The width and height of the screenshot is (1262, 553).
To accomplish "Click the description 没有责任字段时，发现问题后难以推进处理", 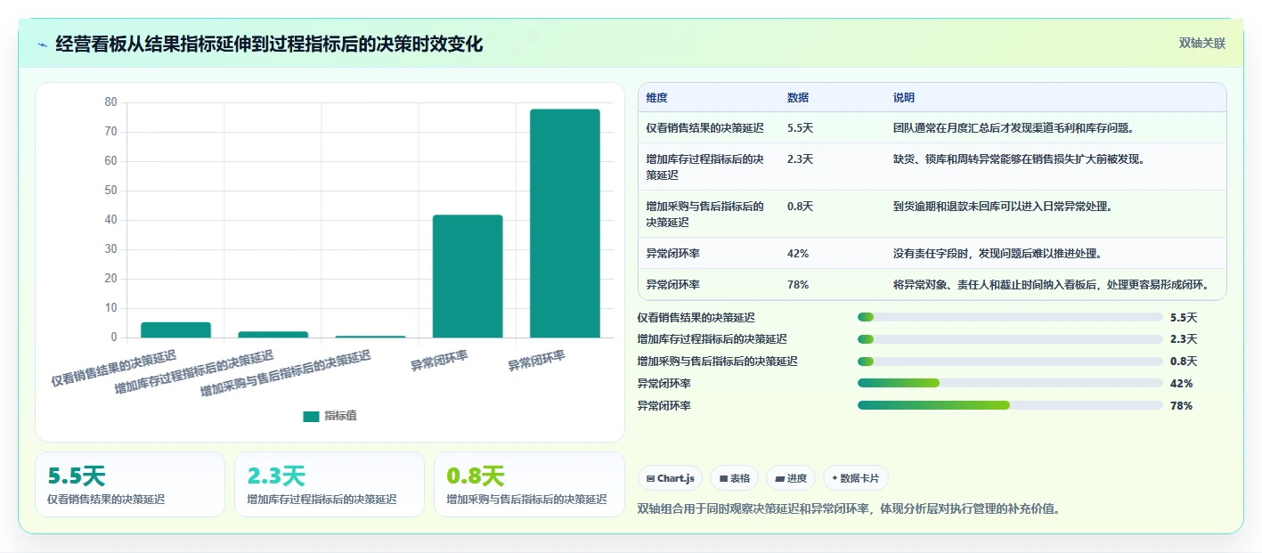I will (998, 254).
